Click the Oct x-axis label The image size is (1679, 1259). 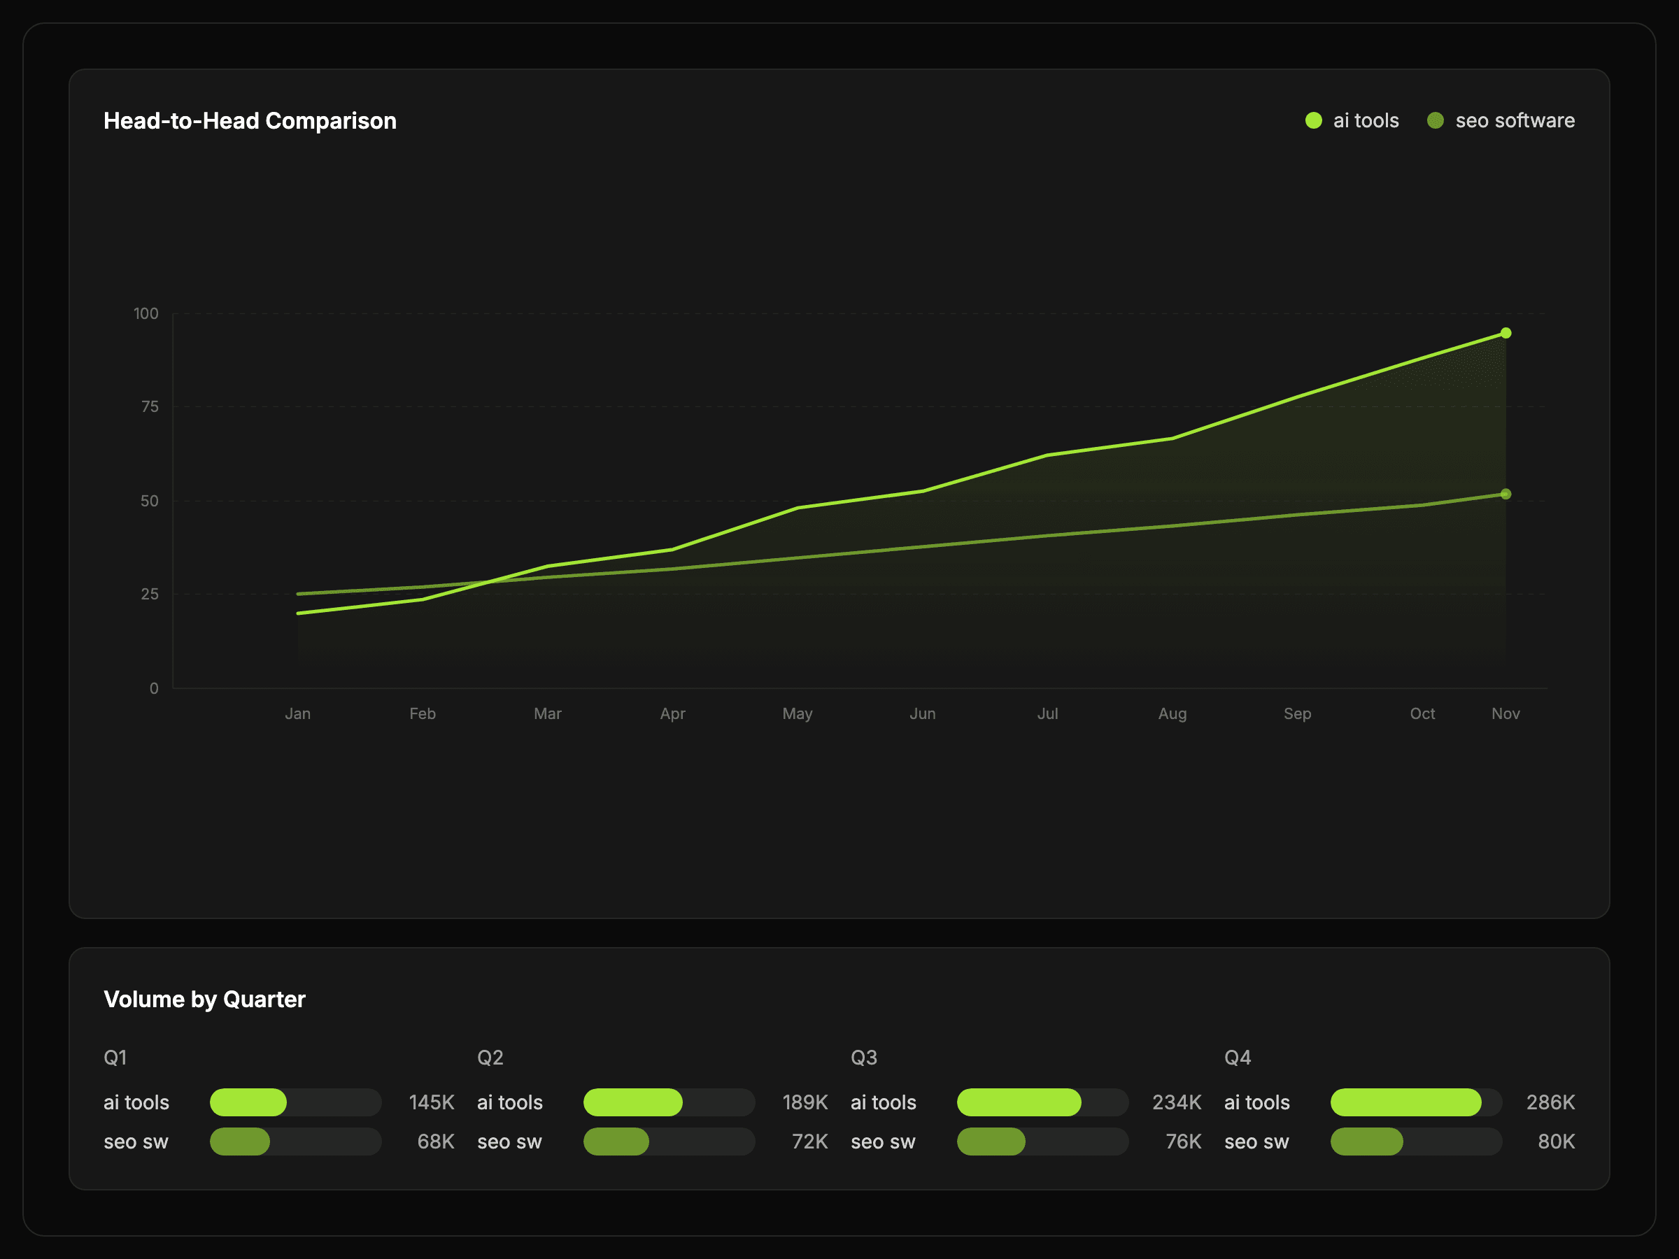point(1422,713)
